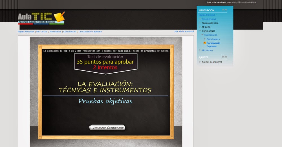
Task: Expand Mi perfil in navigation tree
Action: (200, 27)
